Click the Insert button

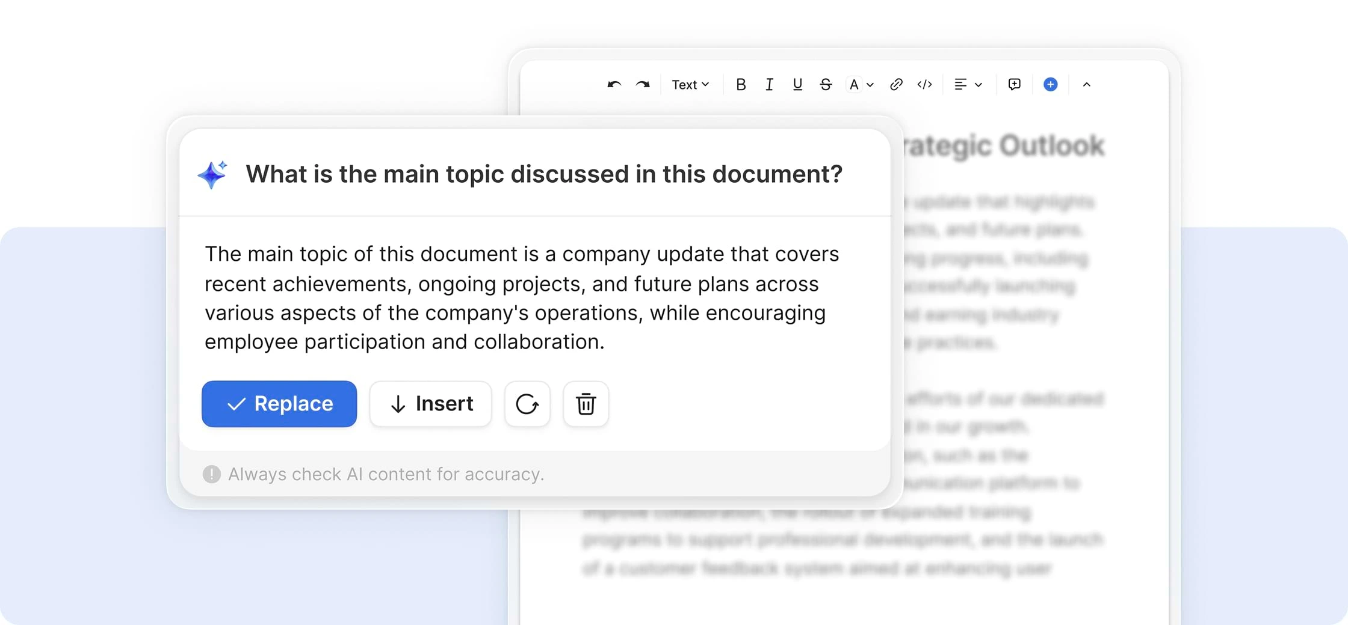point(431,404)
